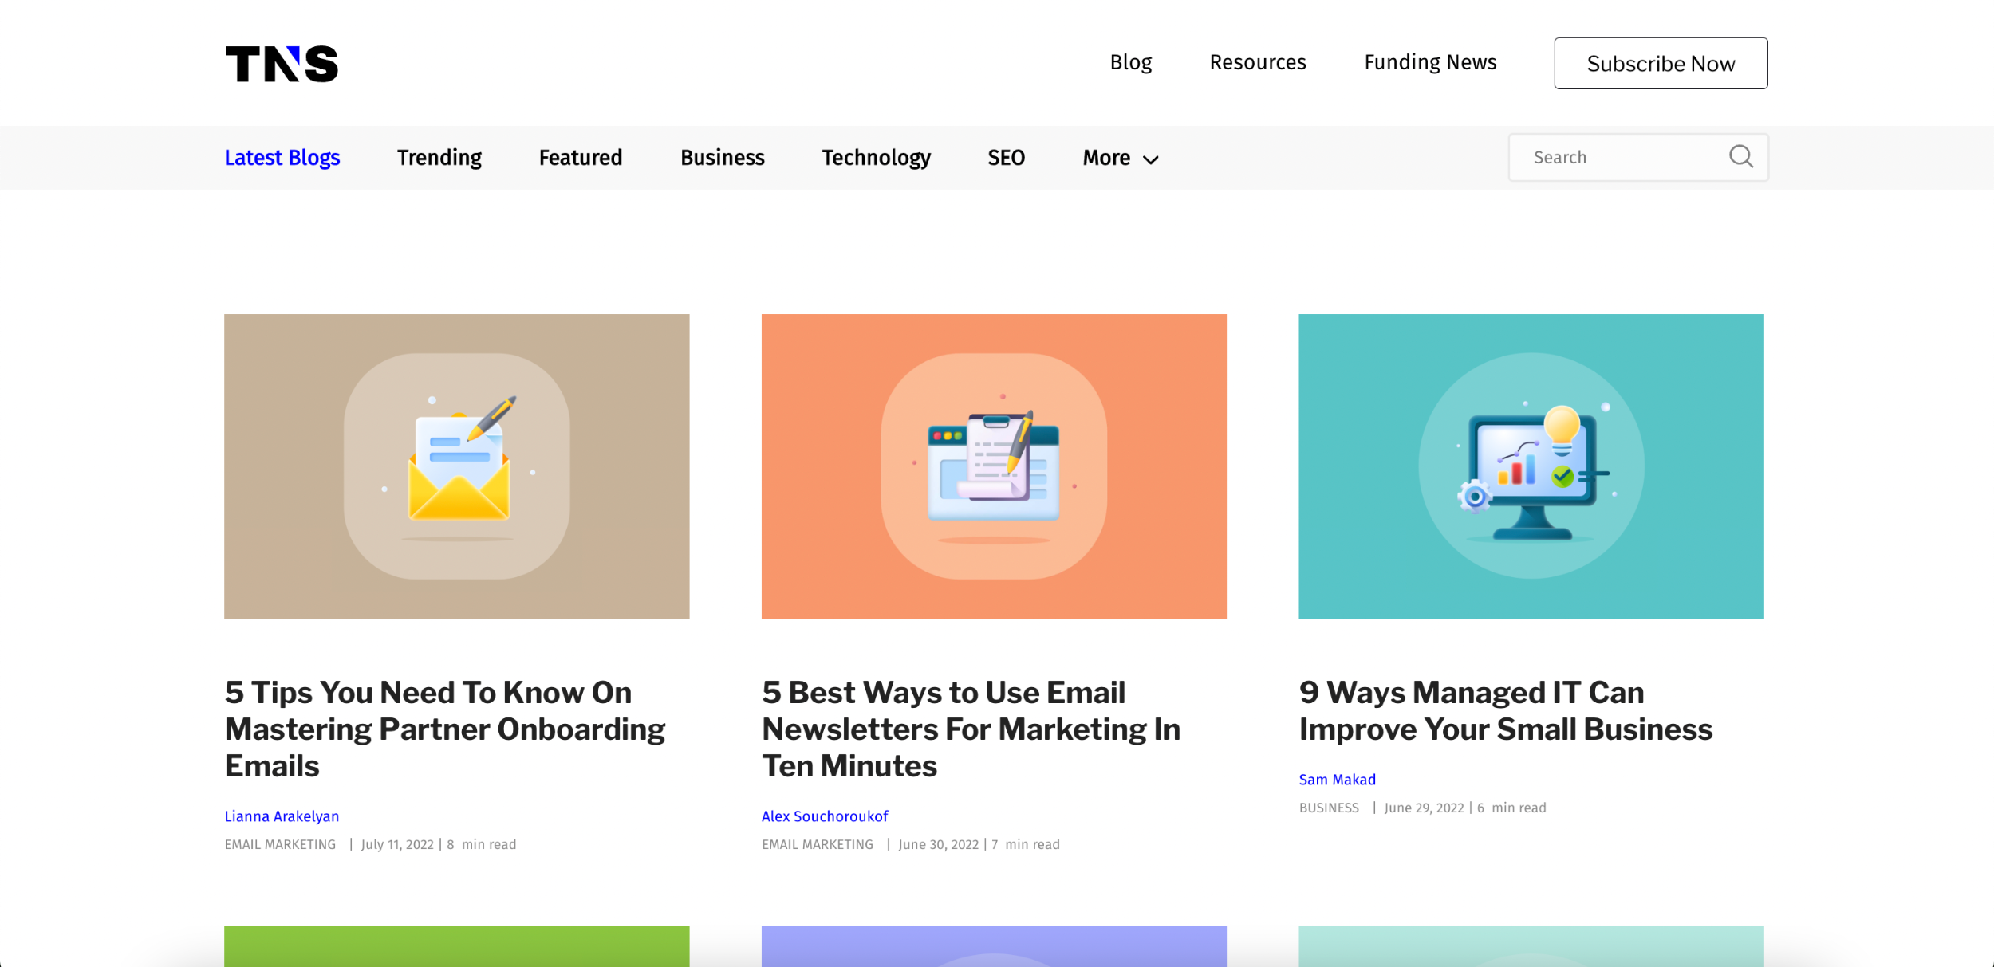1994x967 pixels.
Task: Focus the Search input field
Action: (x=1619, y=157)
